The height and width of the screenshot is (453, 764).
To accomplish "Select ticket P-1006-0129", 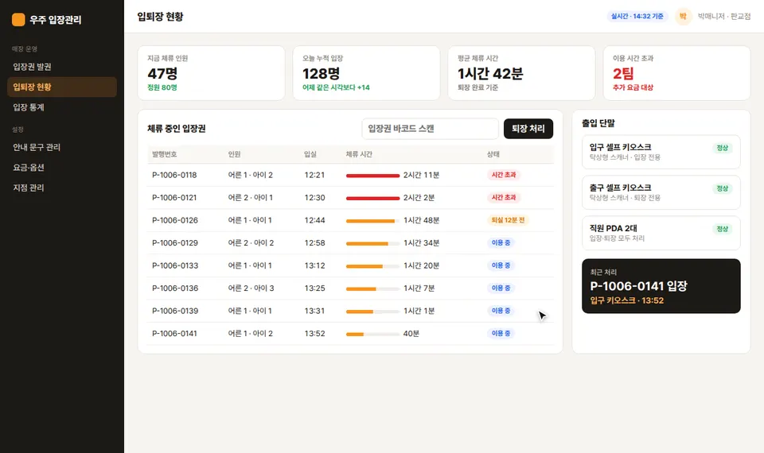I will pyautogui.click(x=350, y=243).
